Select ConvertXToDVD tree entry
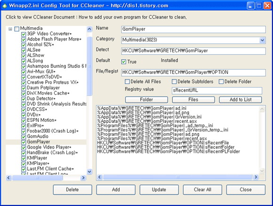Image resolution: width=273 pixels, height=206 pixels. (44, 77)
